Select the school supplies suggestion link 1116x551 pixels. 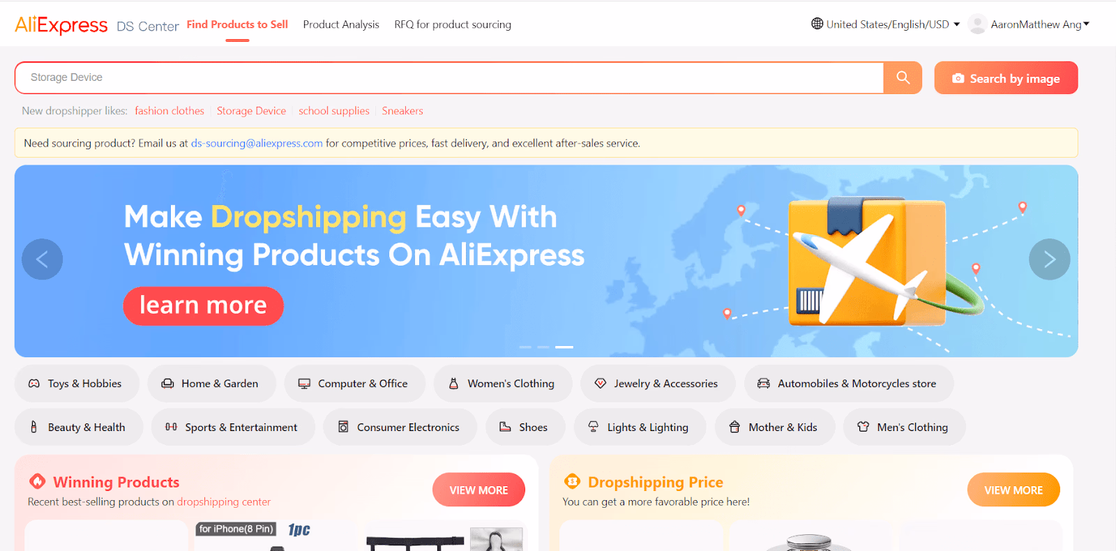334,111
